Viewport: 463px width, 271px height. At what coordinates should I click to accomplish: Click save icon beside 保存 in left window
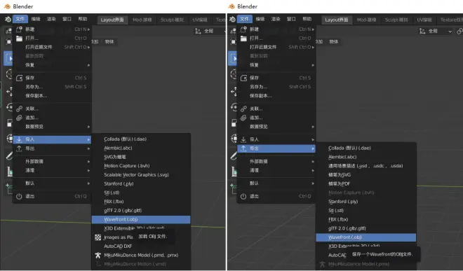[19, 78]
